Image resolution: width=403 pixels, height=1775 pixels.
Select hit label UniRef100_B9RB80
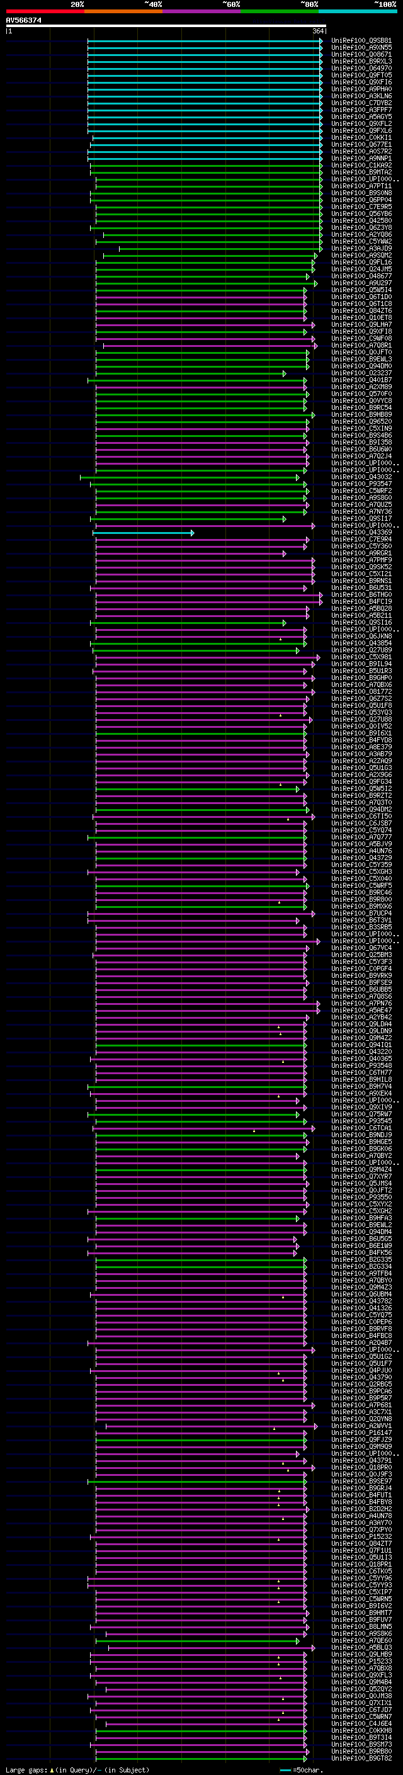361,1750
